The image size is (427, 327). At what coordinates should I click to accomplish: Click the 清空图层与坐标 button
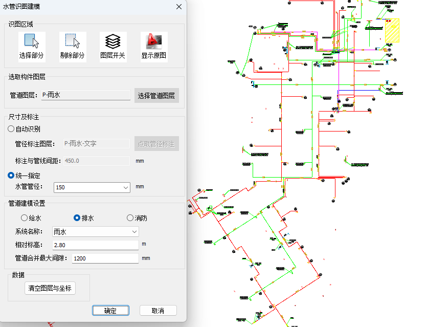point(50,288)
